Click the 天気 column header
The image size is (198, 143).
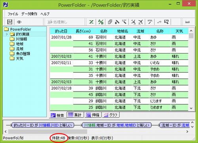179,31
